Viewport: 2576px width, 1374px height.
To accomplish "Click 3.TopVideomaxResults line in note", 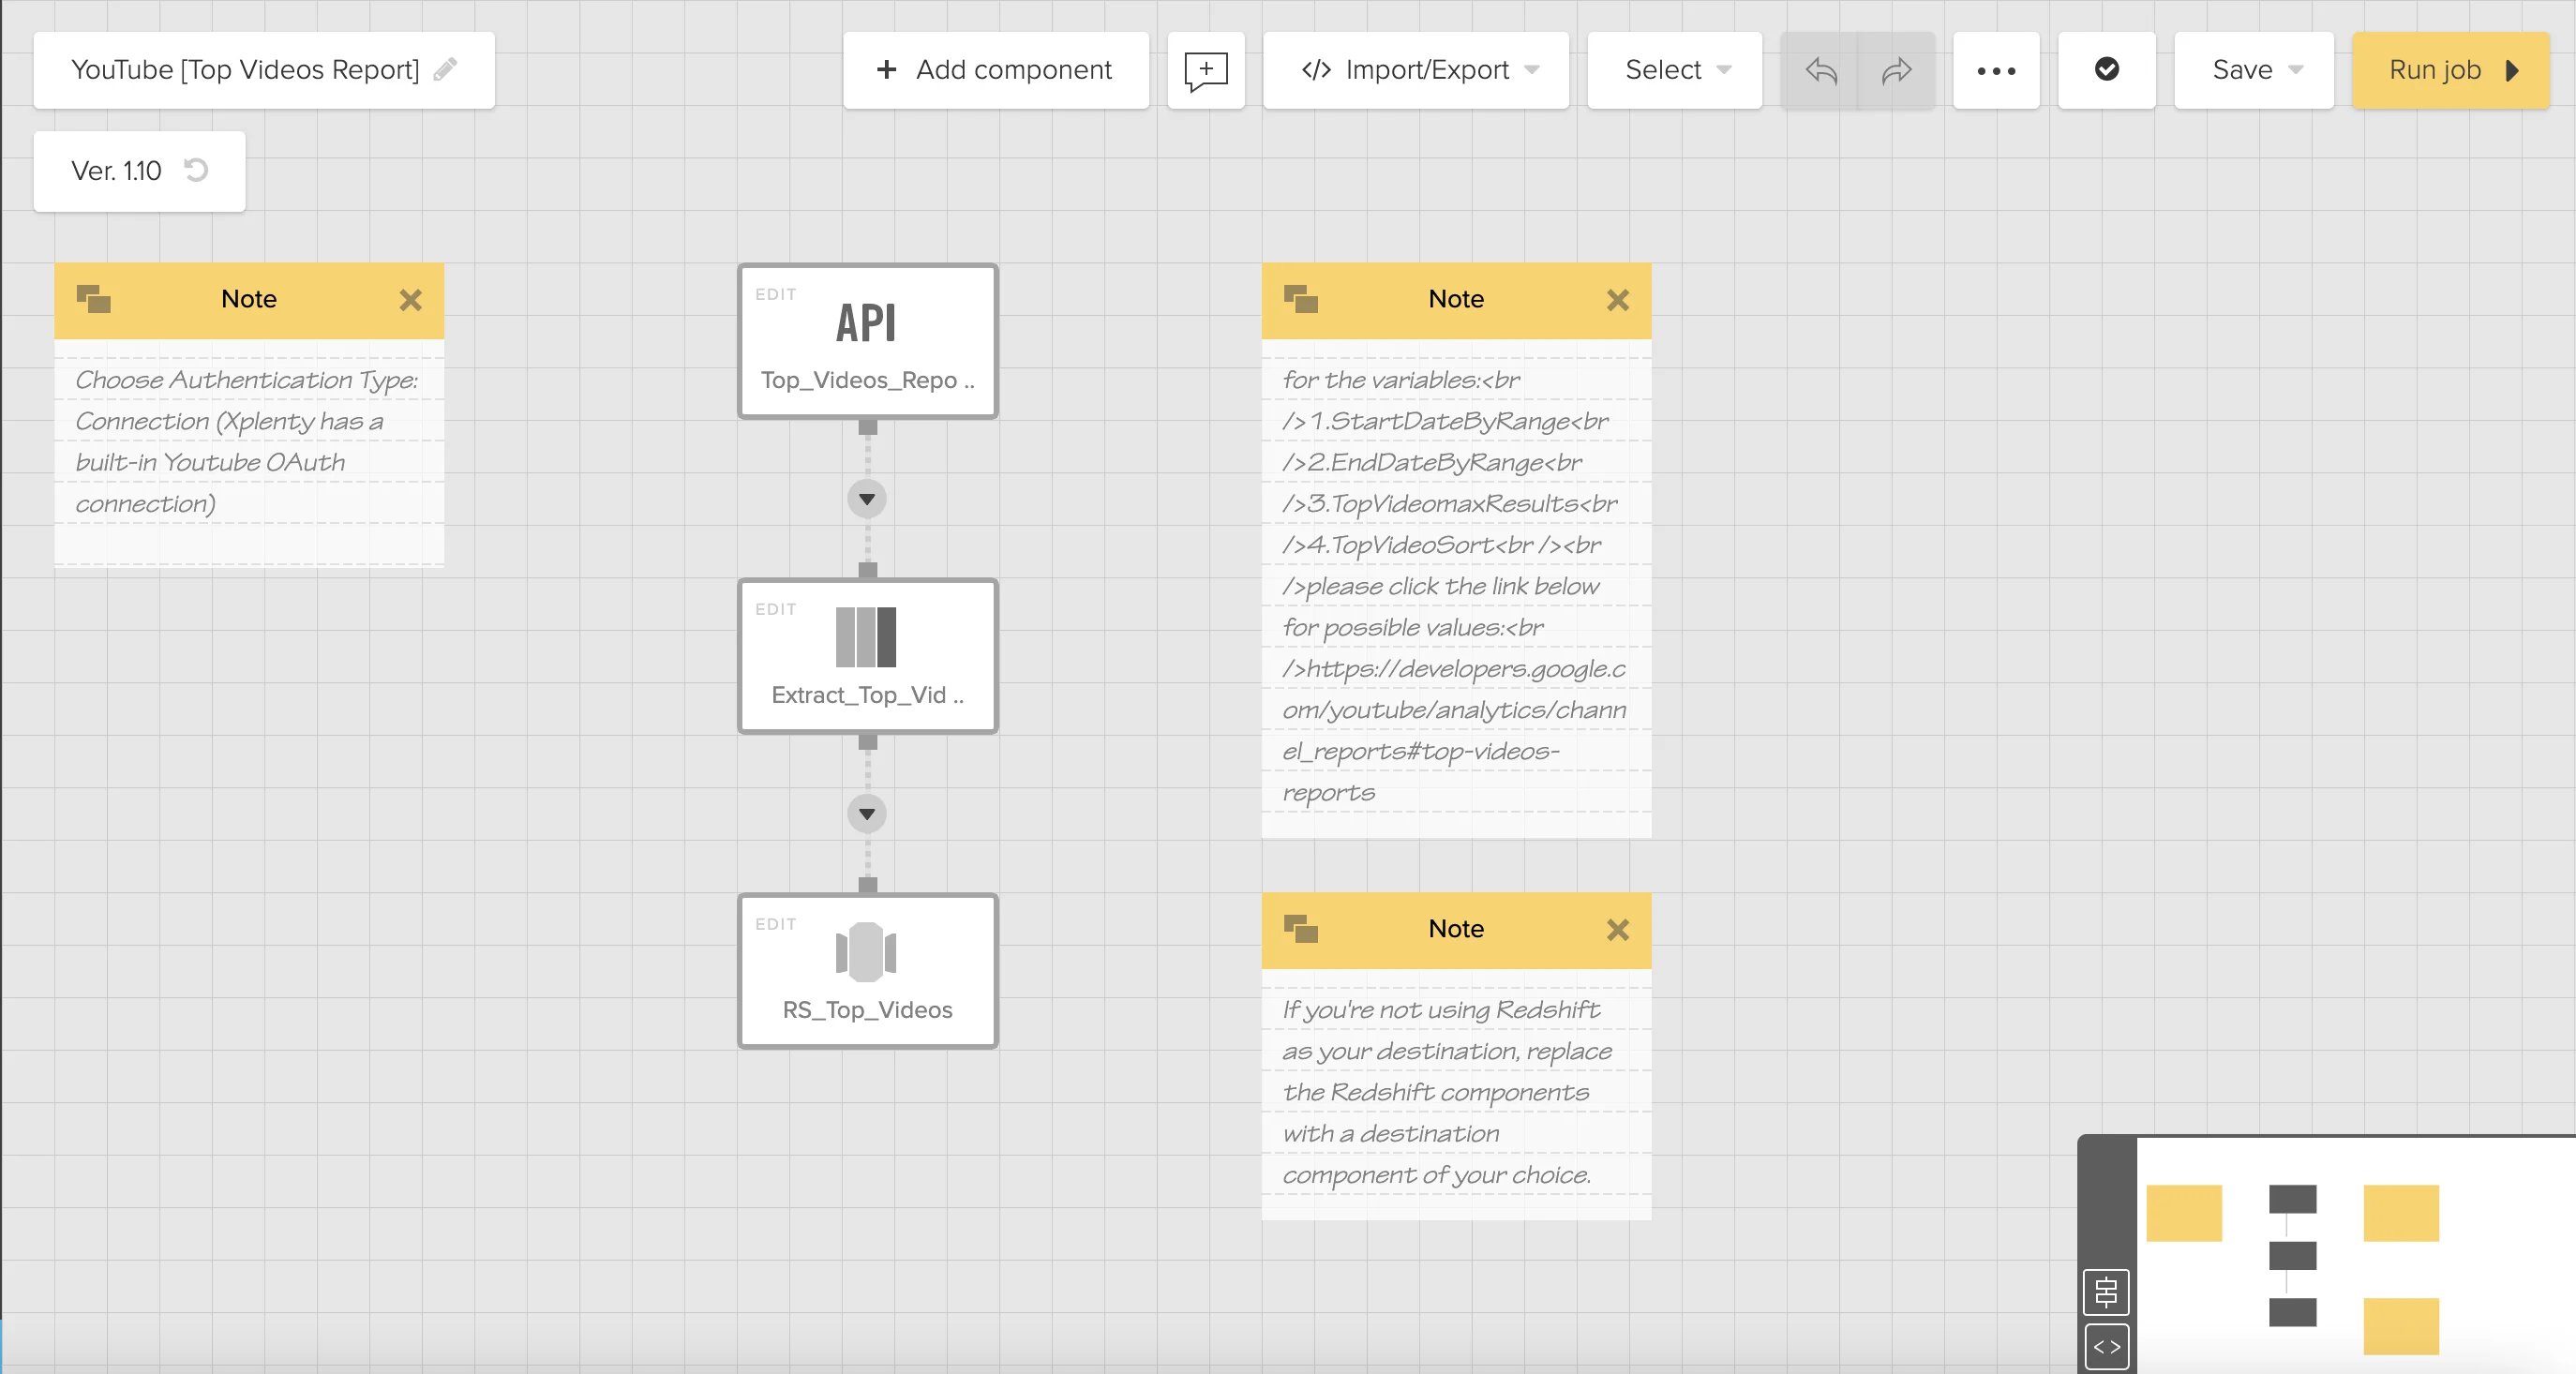I will 1449,503.
